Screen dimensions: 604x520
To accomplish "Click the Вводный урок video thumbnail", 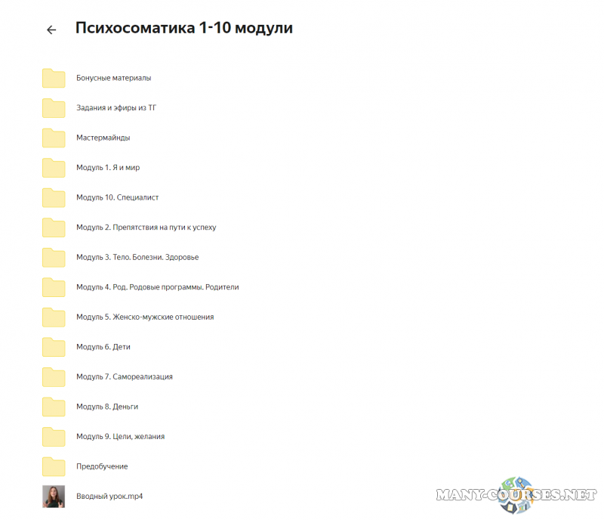I will [53, 497].
